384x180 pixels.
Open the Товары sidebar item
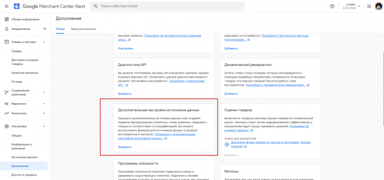(x=16, y=51)
